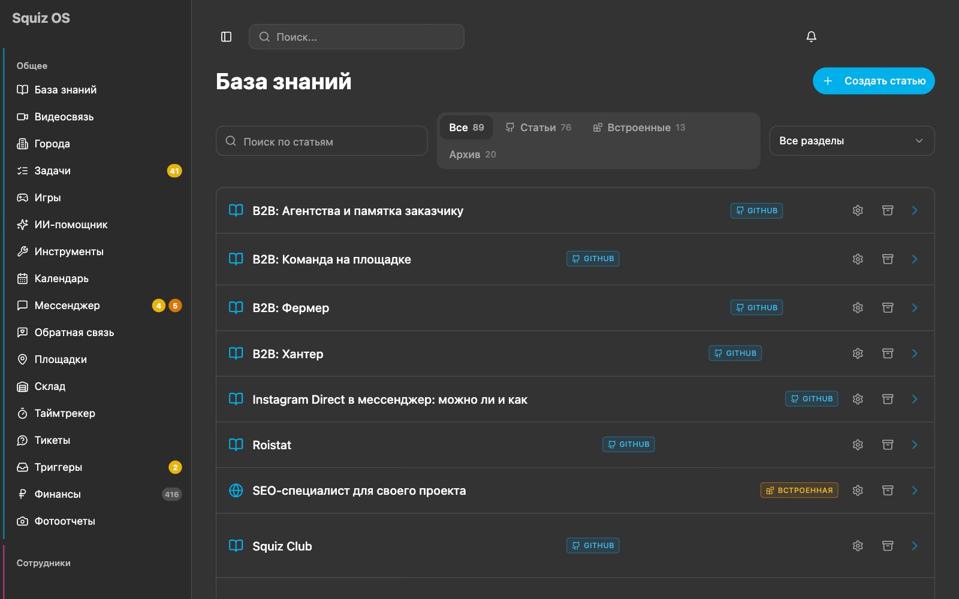Screen dimensions: 959x599
Task: Archive the Roistat article
Action: (x=888, y=444)
